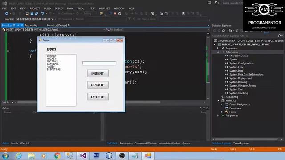Screen dimensions: 285x160
Task: Click the Save toolbar icon
Action: pyautogui.click(x=32, y=14)
